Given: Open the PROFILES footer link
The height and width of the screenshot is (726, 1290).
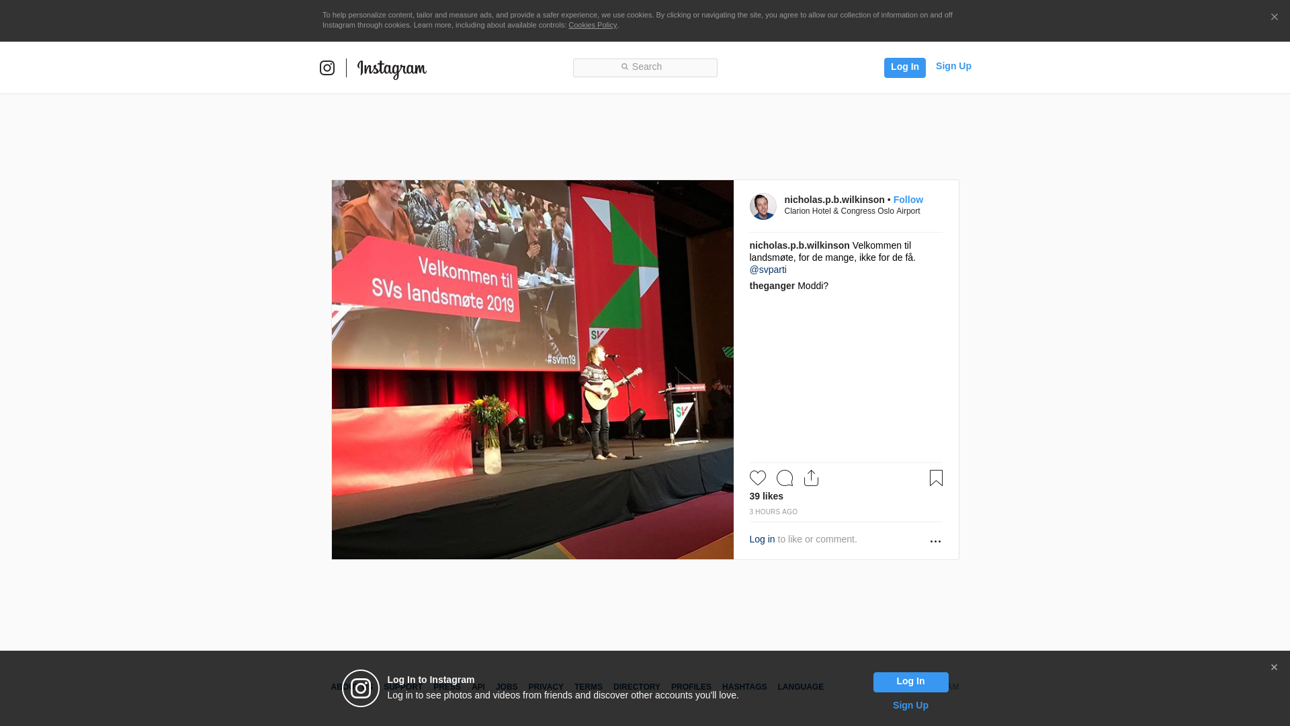Looking at the screenshot, I should pyautogui.click(x=691, y=687).
